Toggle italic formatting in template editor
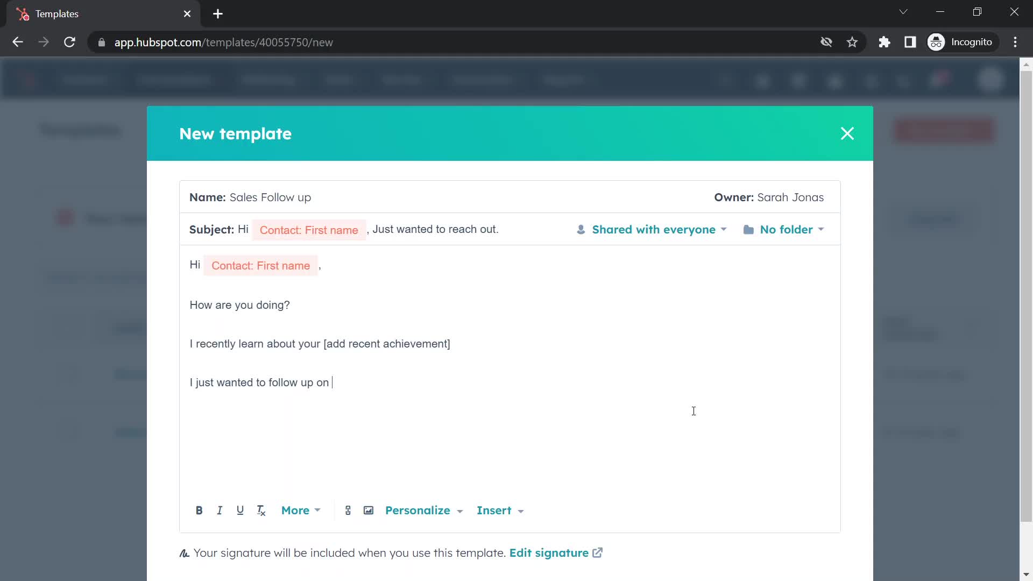 tap(220, 511)
